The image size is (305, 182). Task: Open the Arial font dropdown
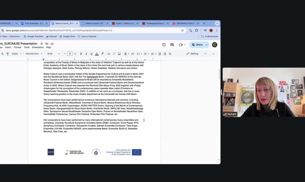click(53, 54)
